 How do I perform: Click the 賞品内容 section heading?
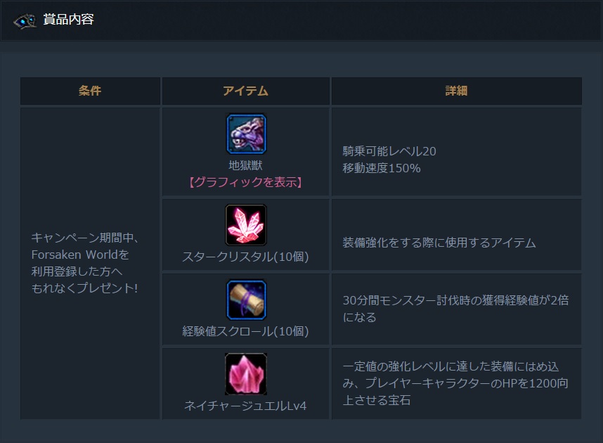click(x=68, y=20)
